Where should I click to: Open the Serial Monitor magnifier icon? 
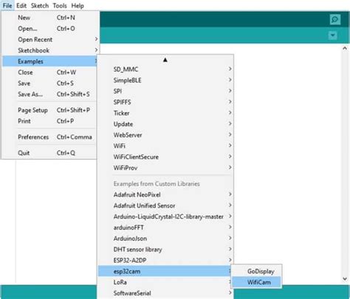pyautogui.click(x=335, y=19)
